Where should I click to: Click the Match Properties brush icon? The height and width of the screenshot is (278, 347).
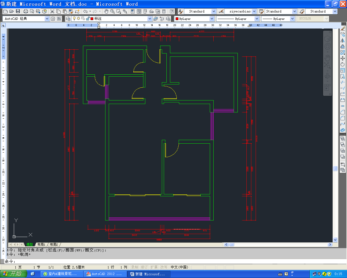[77, 11]
